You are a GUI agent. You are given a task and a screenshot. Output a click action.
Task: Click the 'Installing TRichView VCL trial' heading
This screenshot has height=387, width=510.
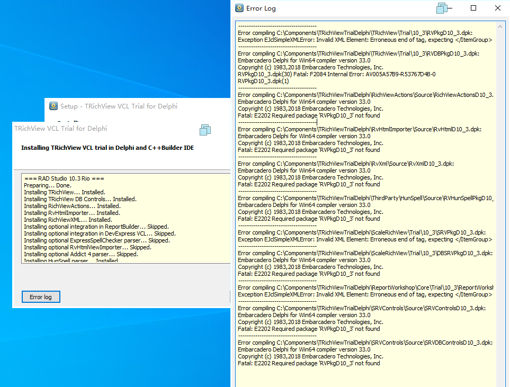coord(108,148)
